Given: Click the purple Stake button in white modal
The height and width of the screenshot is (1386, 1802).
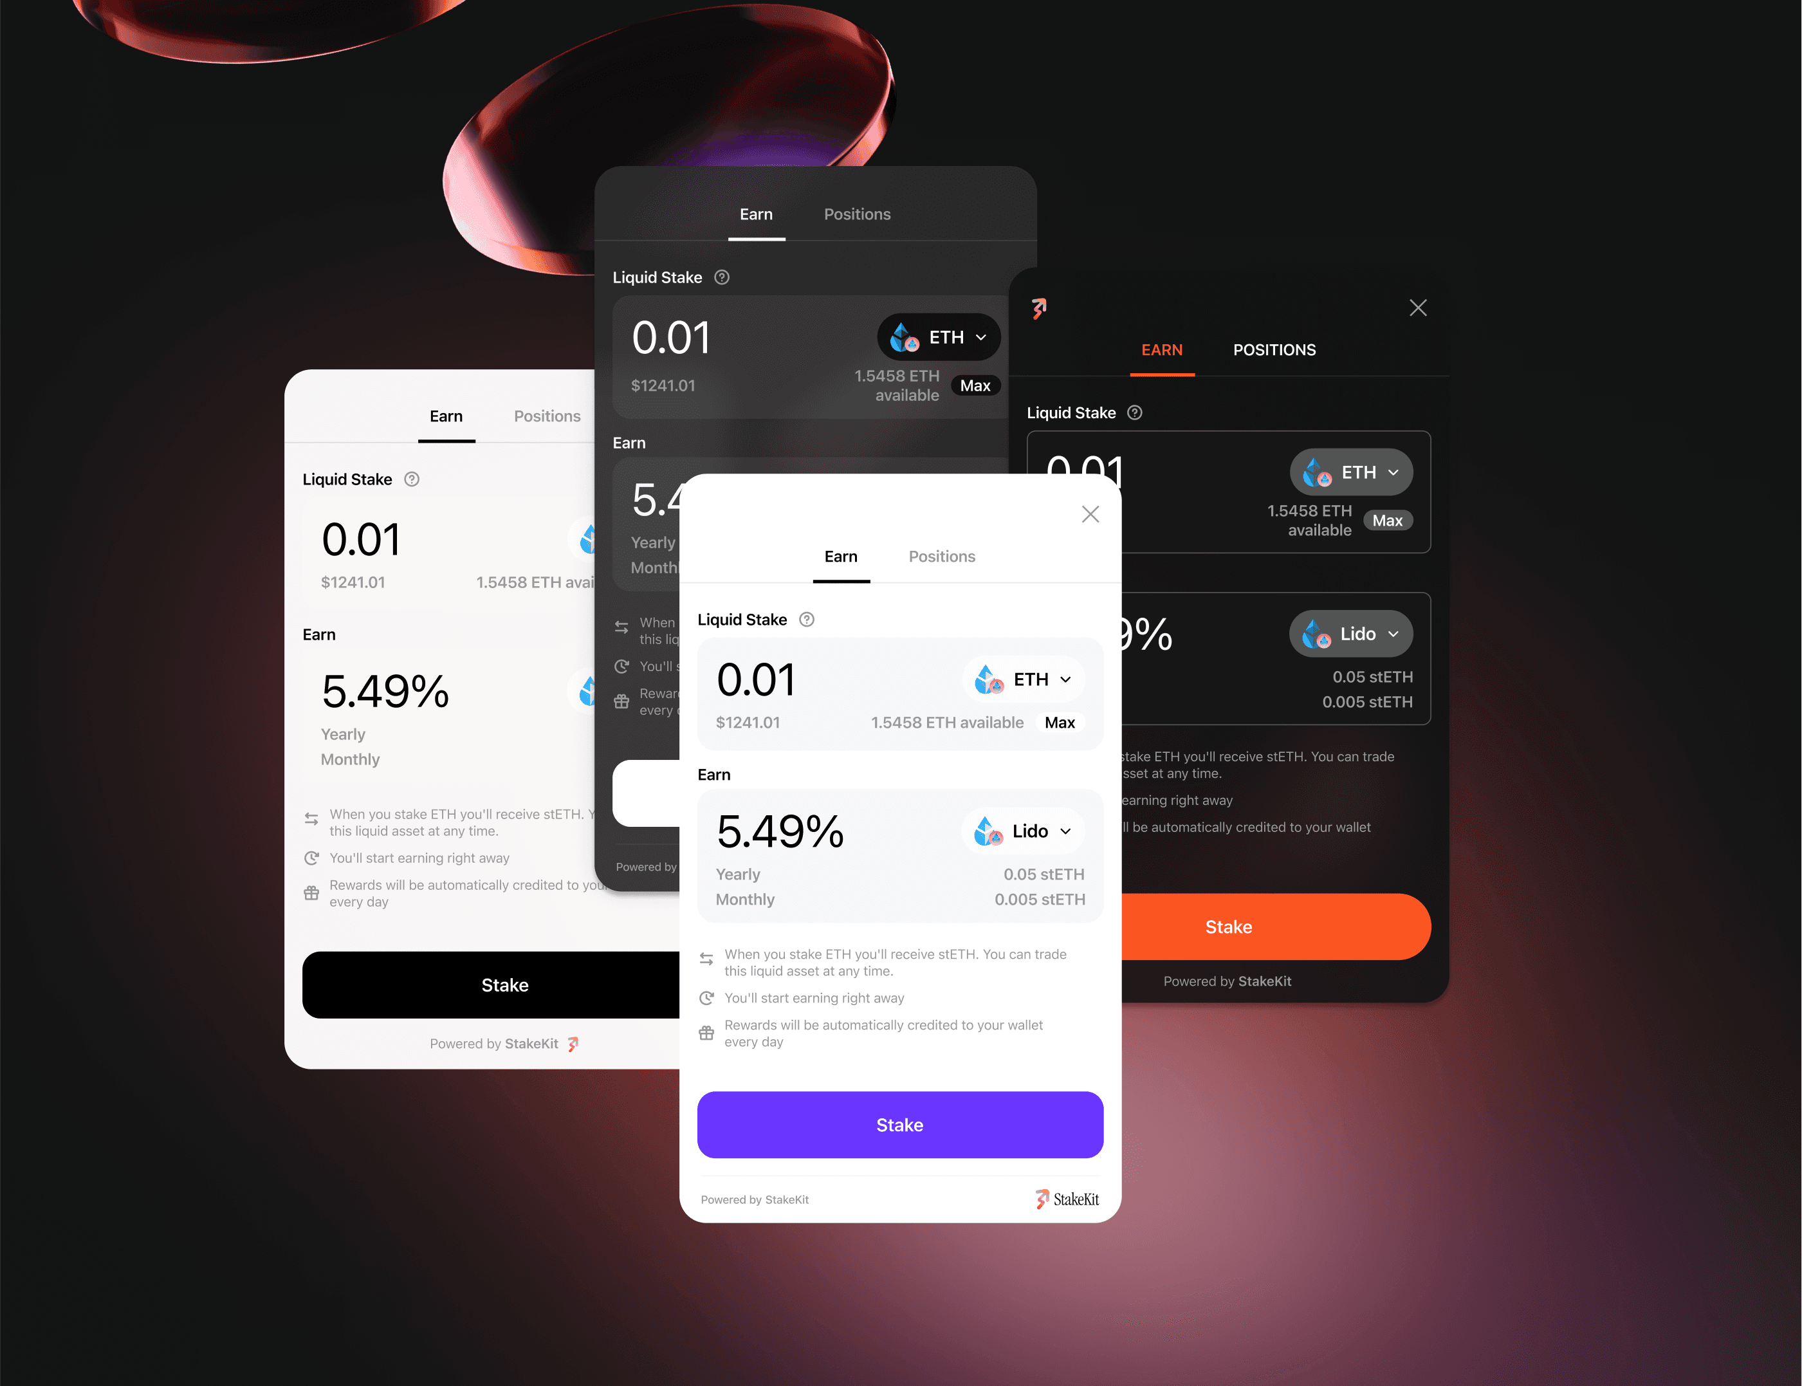Looking at the screenshot, I should 898,1124.
